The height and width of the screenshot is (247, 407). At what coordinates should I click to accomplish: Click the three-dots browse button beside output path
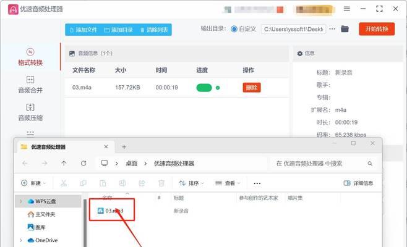[332, 29]
